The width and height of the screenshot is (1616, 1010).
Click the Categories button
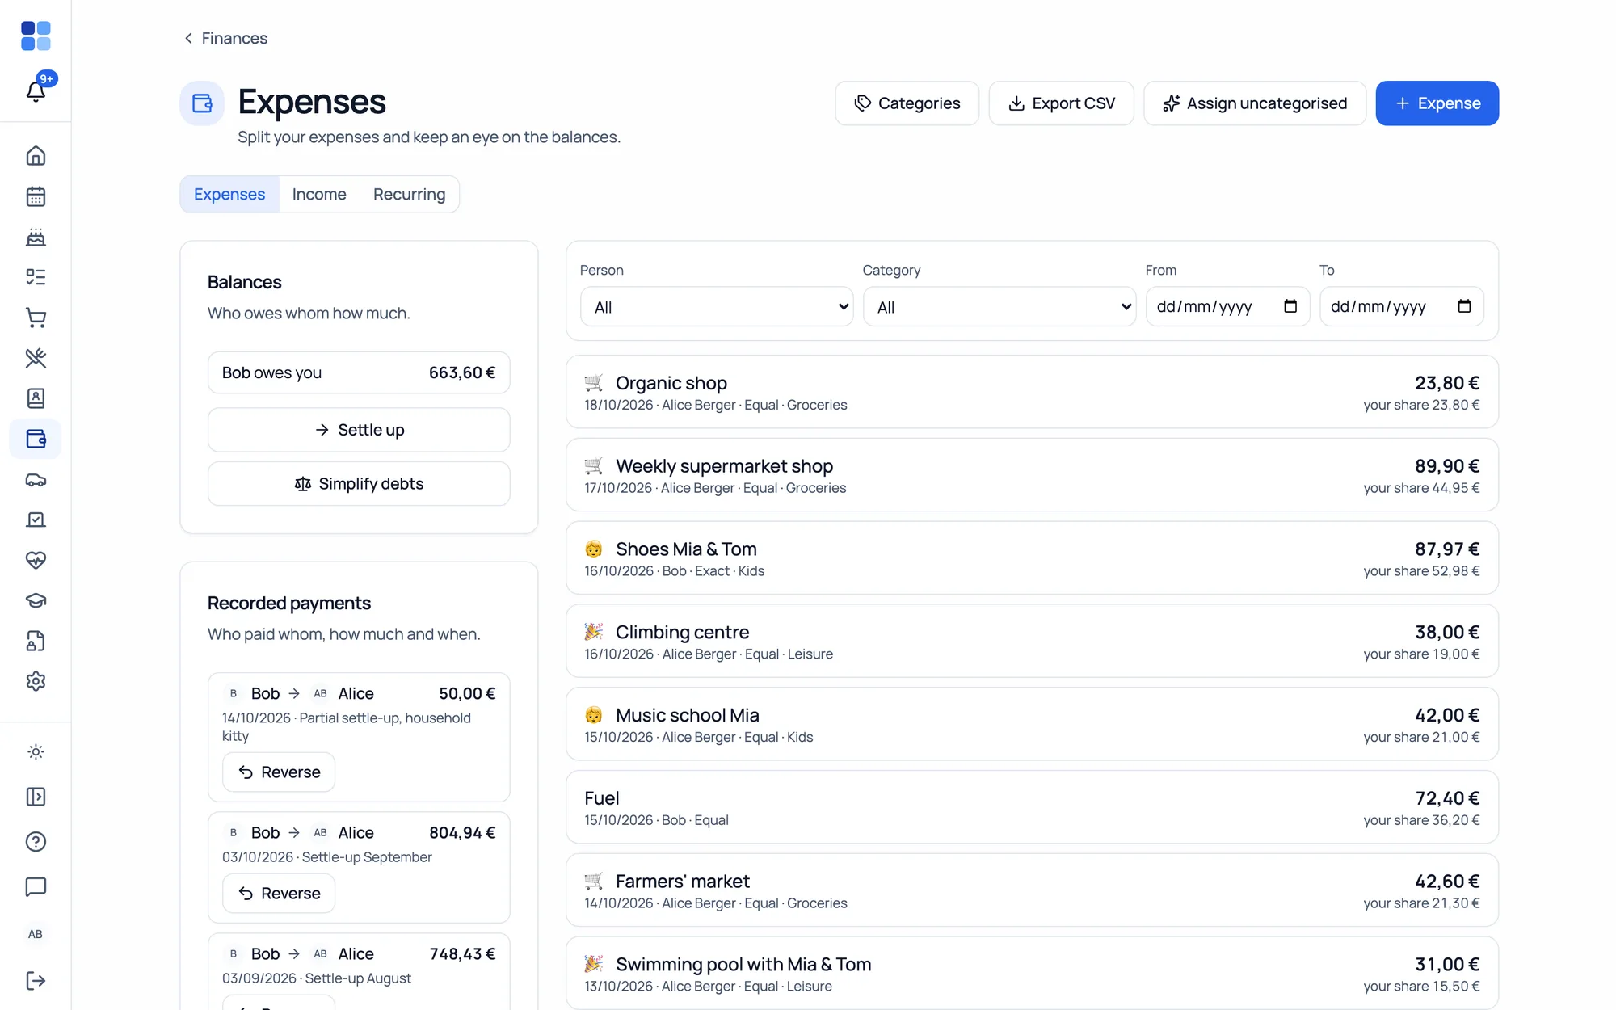pyautogui.click(x=907, y=103)
